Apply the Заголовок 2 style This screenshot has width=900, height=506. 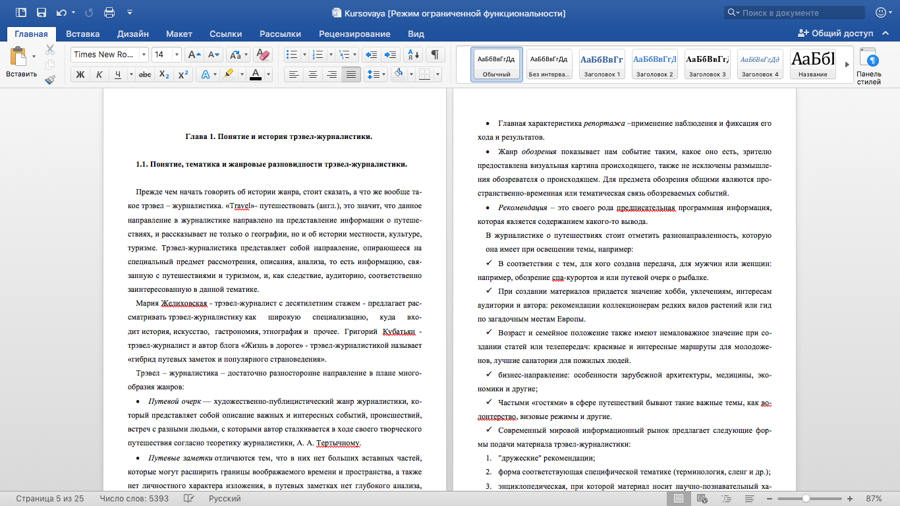(x=655, y=65)
